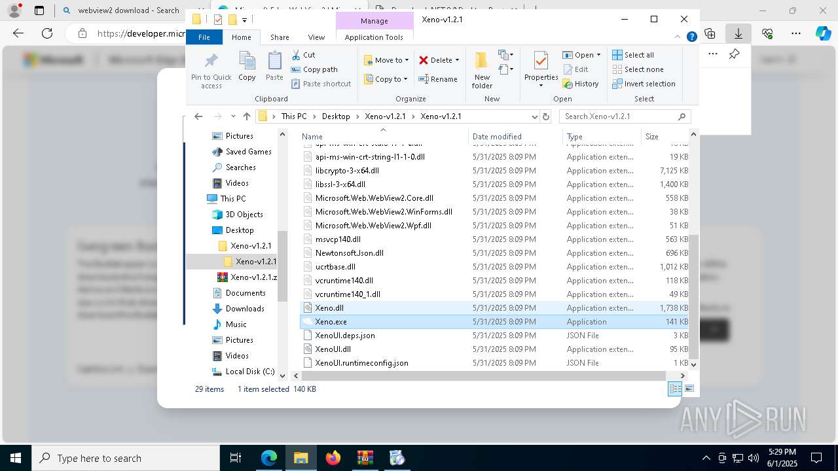Click Copy path in ribbon
838x471 pixels.
pos(314,69)
